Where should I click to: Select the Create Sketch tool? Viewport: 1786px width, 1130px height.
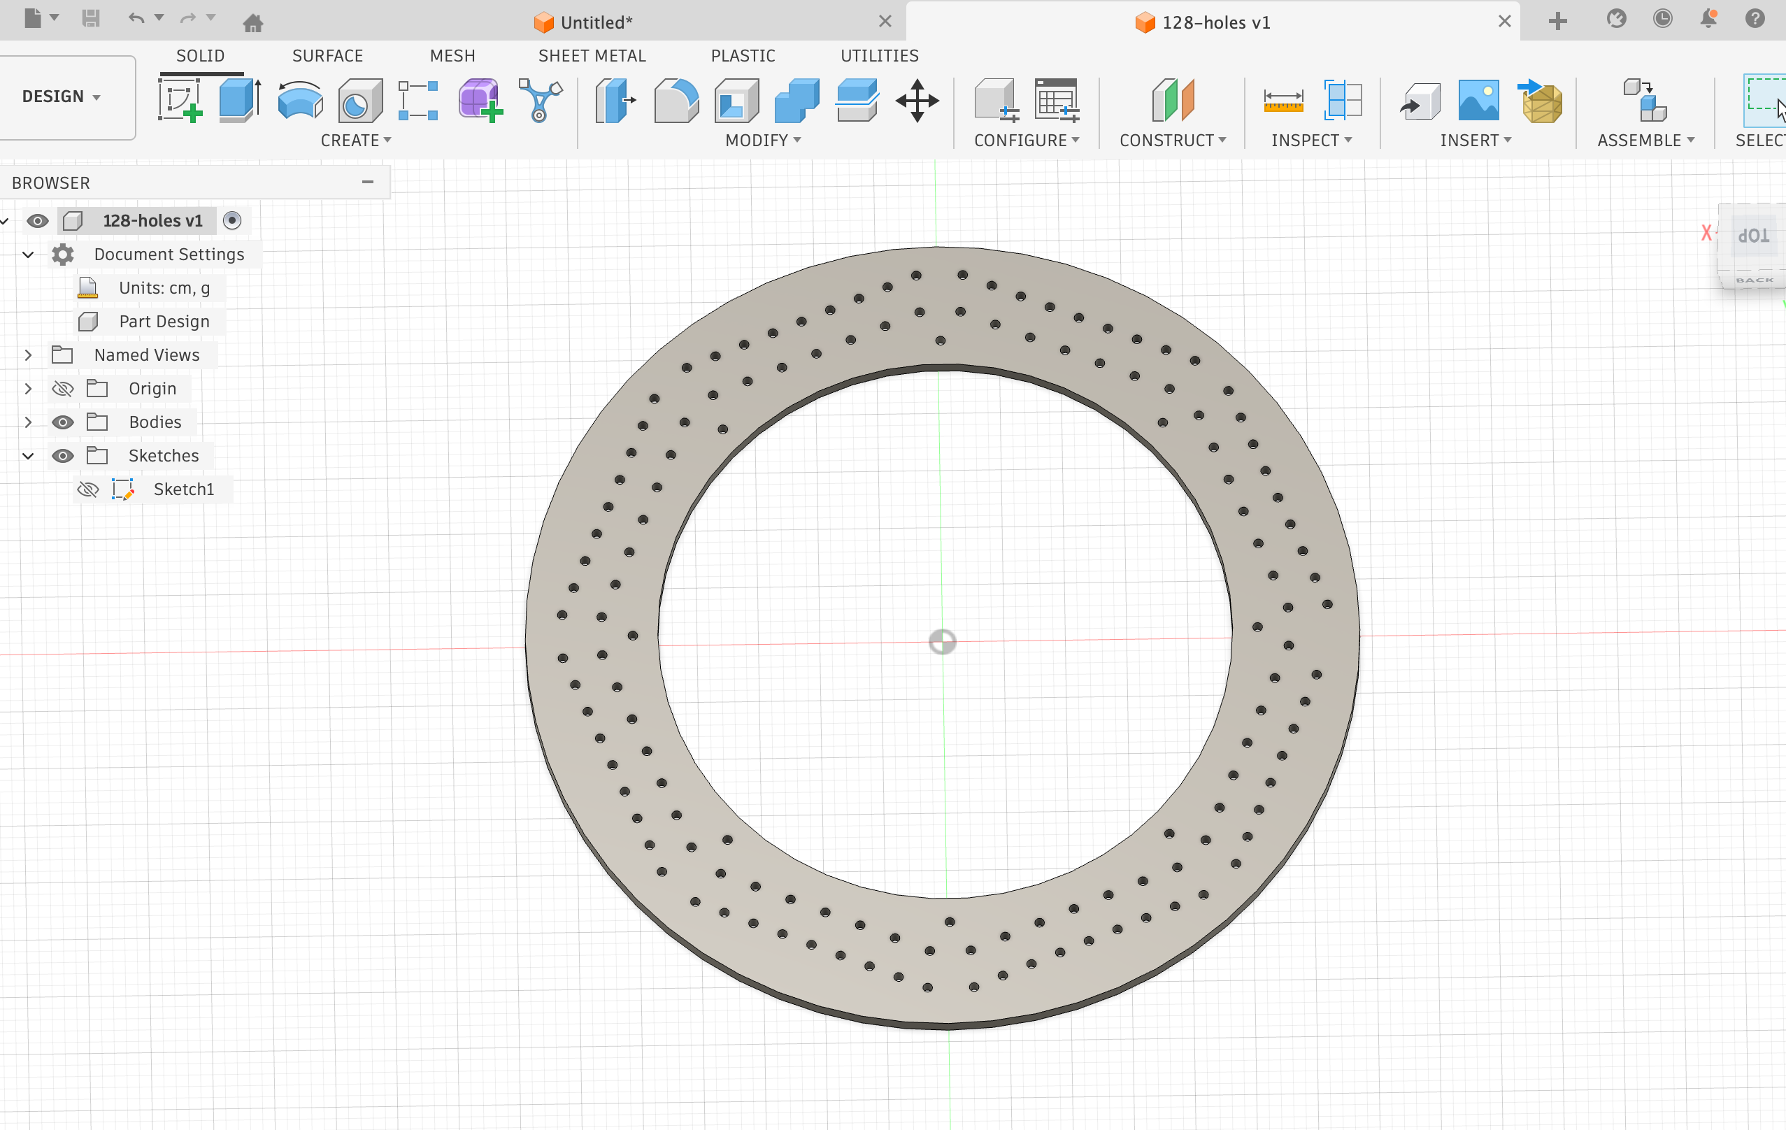pos(180,100)
